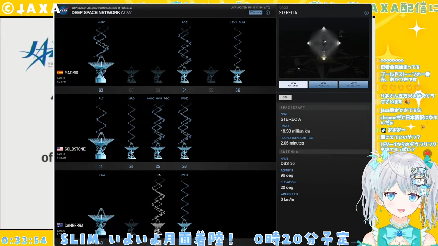Select the dimmed Madrid dish above number 55
Image resolution: width=438 pixels, height=246 pixels.
coord(211,75)
